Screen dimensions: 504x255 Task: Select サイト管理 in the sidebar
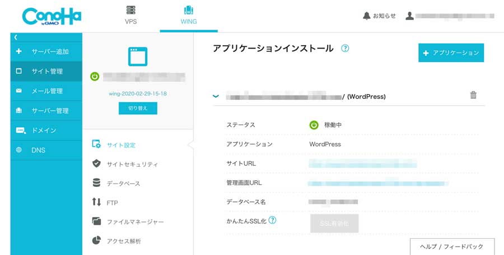46,71
